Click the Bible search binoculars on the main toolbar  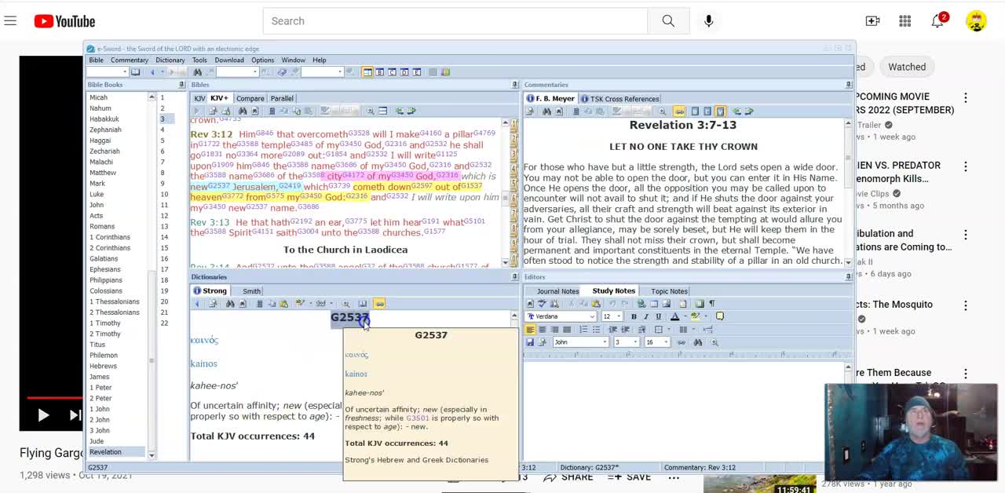tap(197, 72)
